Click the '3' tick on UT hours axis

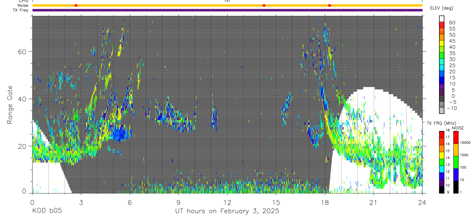[x=81, y=202]
